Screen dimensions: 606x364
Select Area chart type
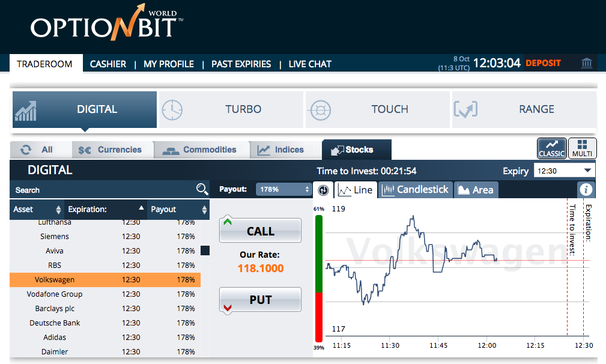[x=476, y=190]
